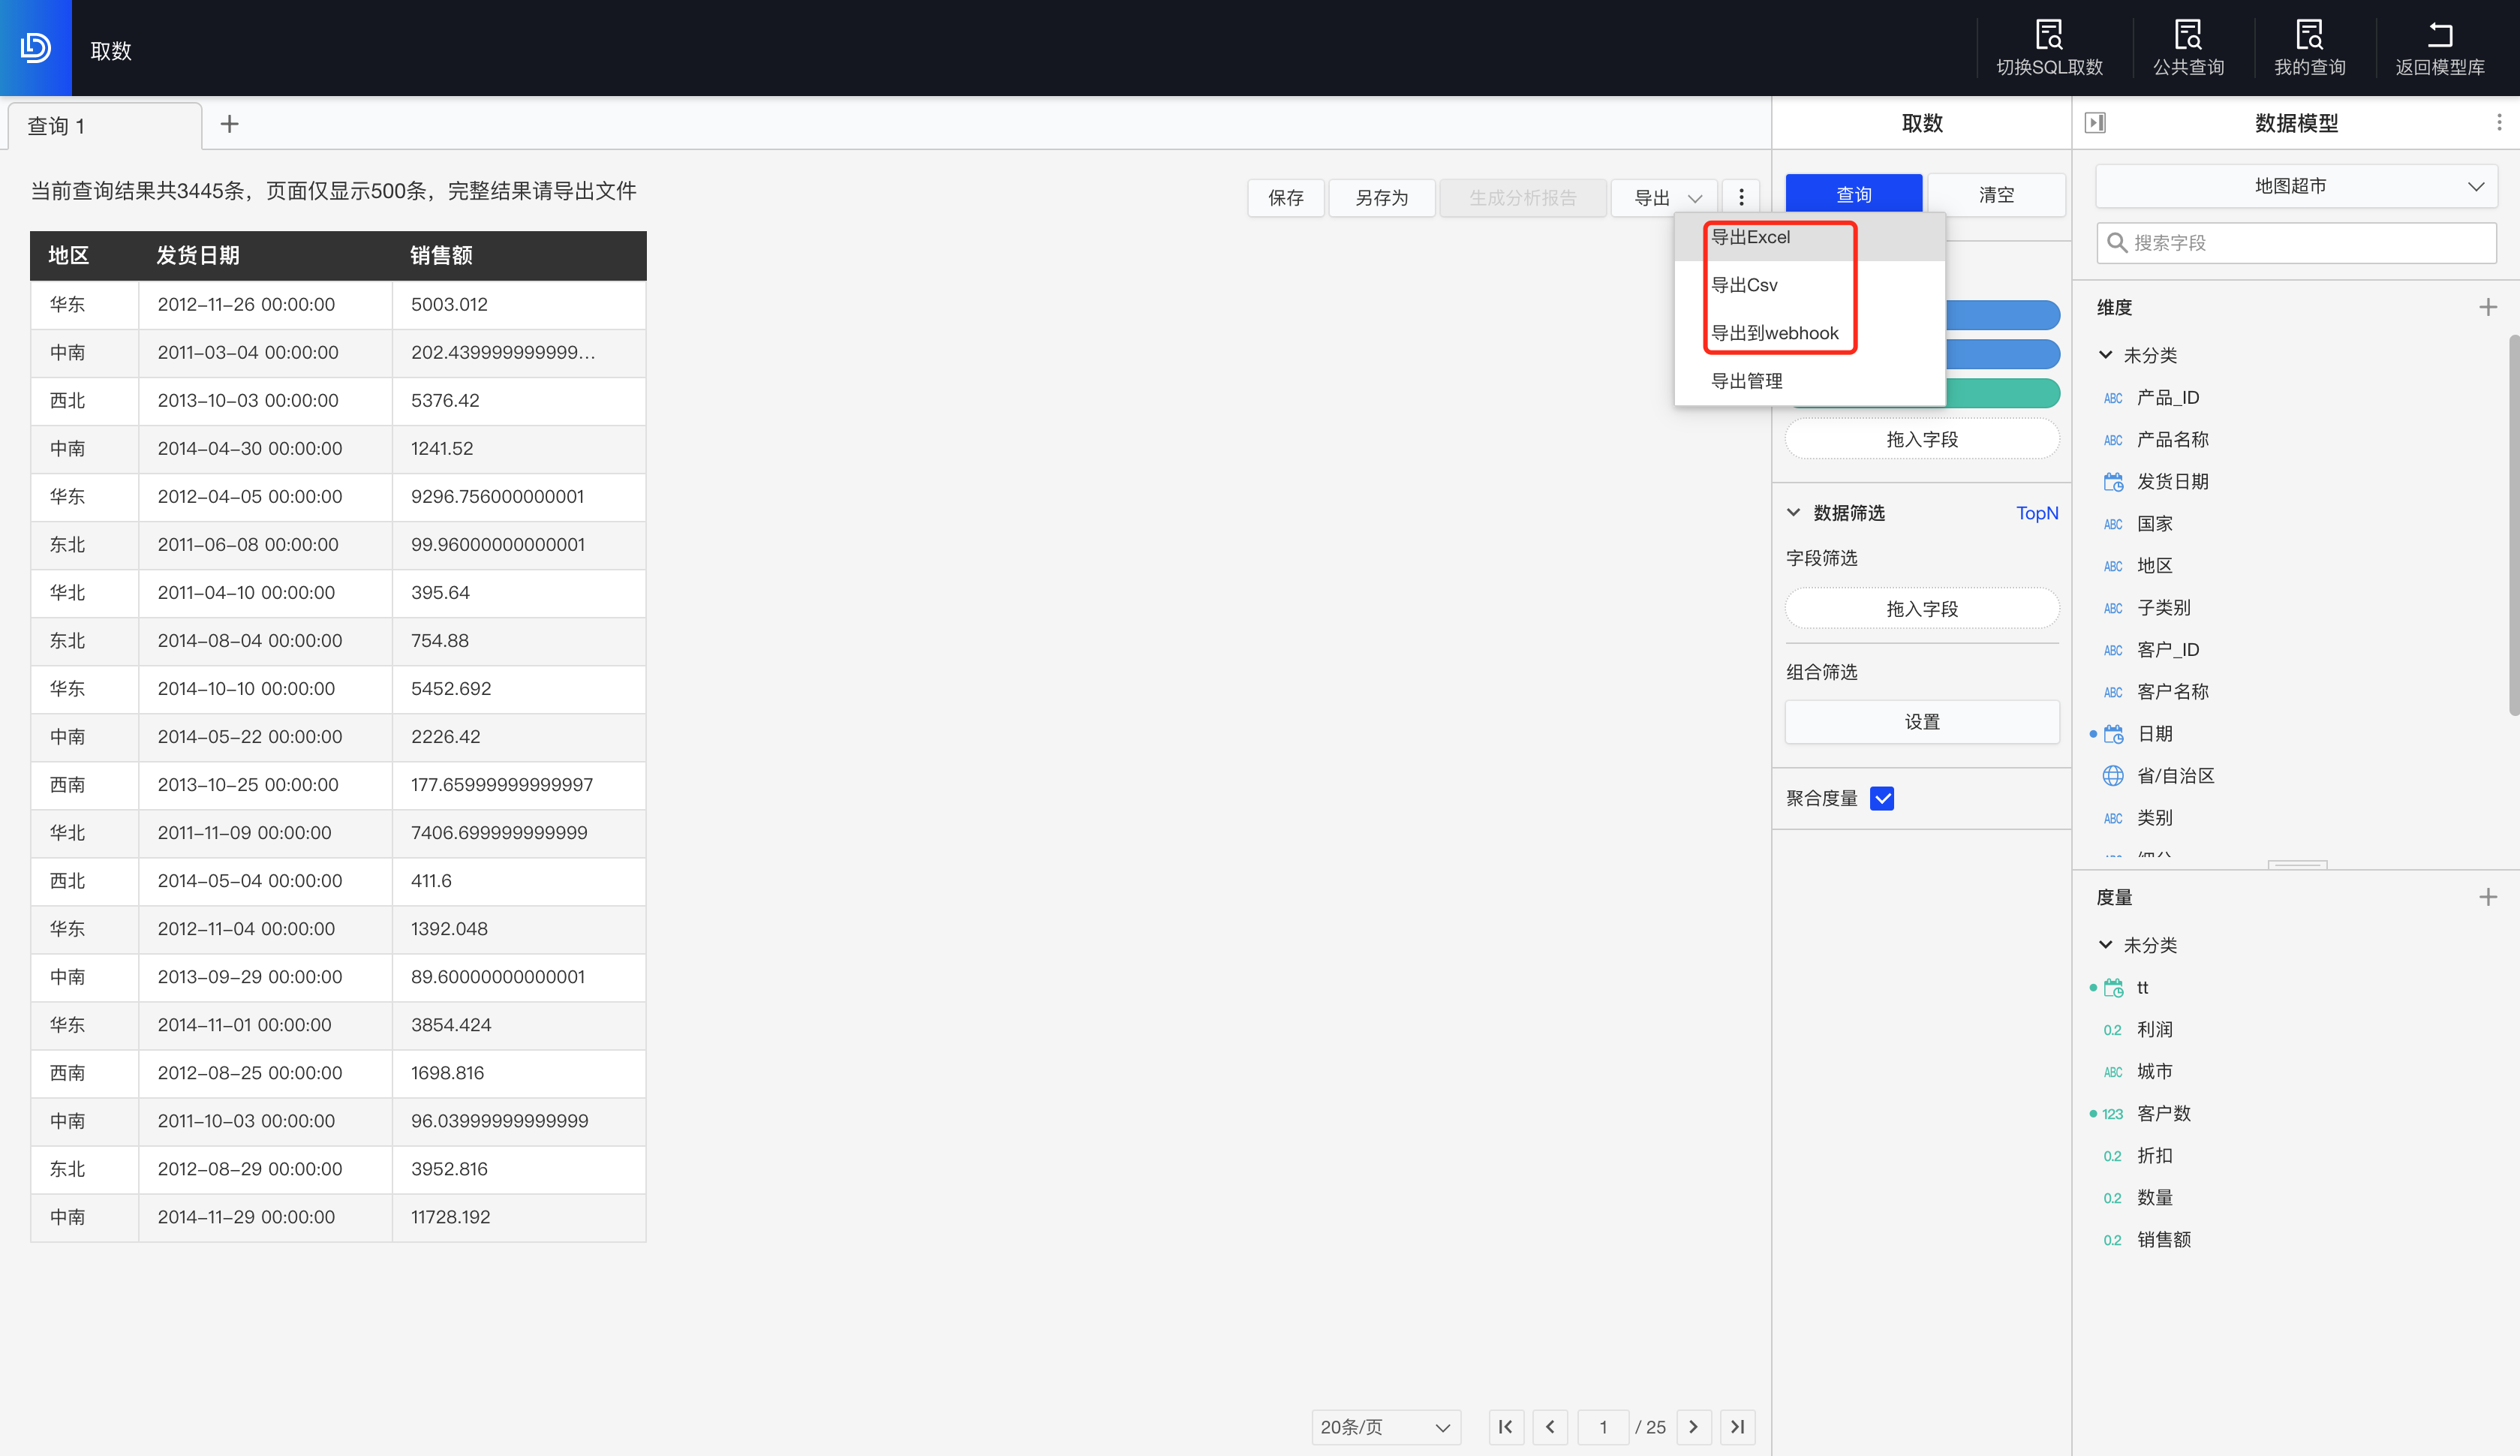Open 我的查询 from the top bar
Image resolution: width=2520 pixels, height=1456 pixels.
(x=2309, y=48)
